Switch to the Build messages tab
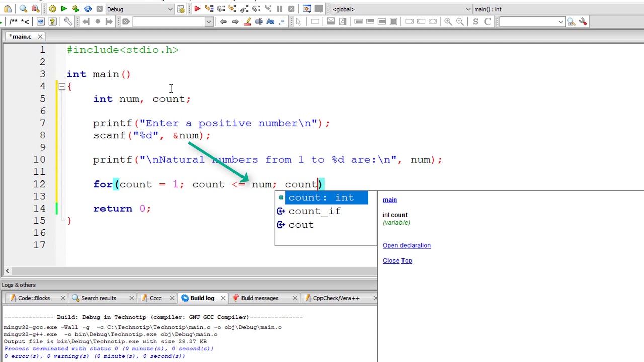Image resolution: width=644 pixels, height=362 pixels. tap(259, 298)
